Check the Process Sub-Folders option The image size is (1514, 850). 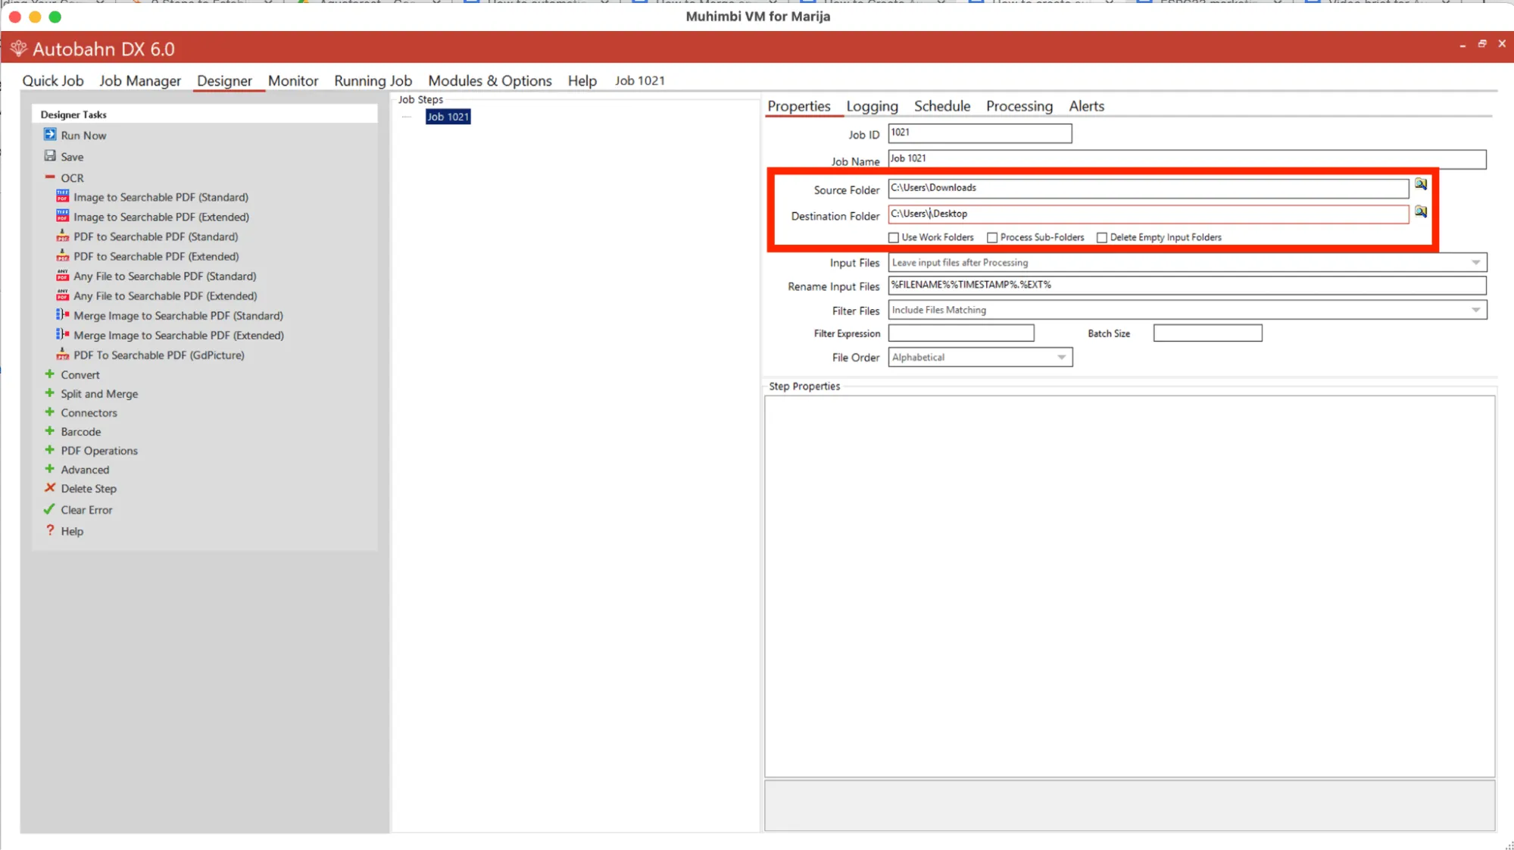pos(992,238)
